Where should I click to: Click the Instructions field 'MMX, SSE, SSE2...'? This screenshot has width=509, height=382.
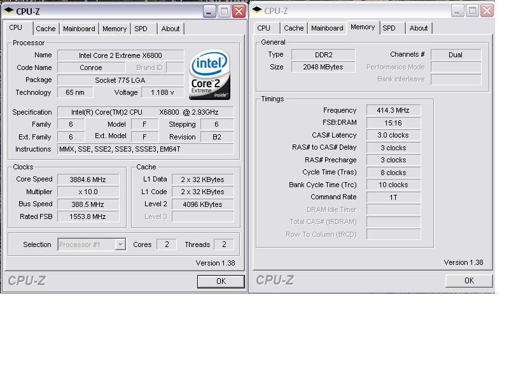[145, 149]
